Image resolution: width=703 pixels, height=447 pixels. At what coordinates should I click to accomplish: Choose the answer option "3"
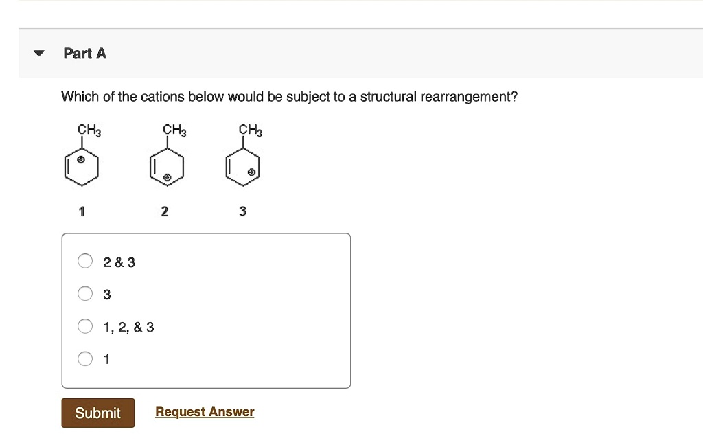point(84,293)
